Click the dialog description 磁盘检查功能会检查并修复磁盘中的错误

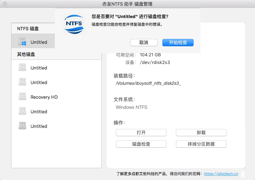coord(127,24)
